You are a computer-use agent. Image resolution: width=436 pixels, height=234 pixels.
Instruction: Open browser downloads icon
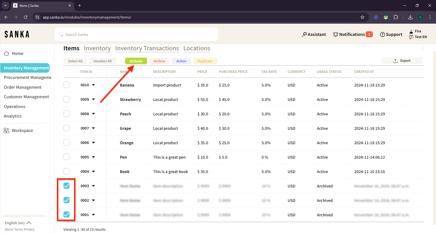(x=410, y=17)
